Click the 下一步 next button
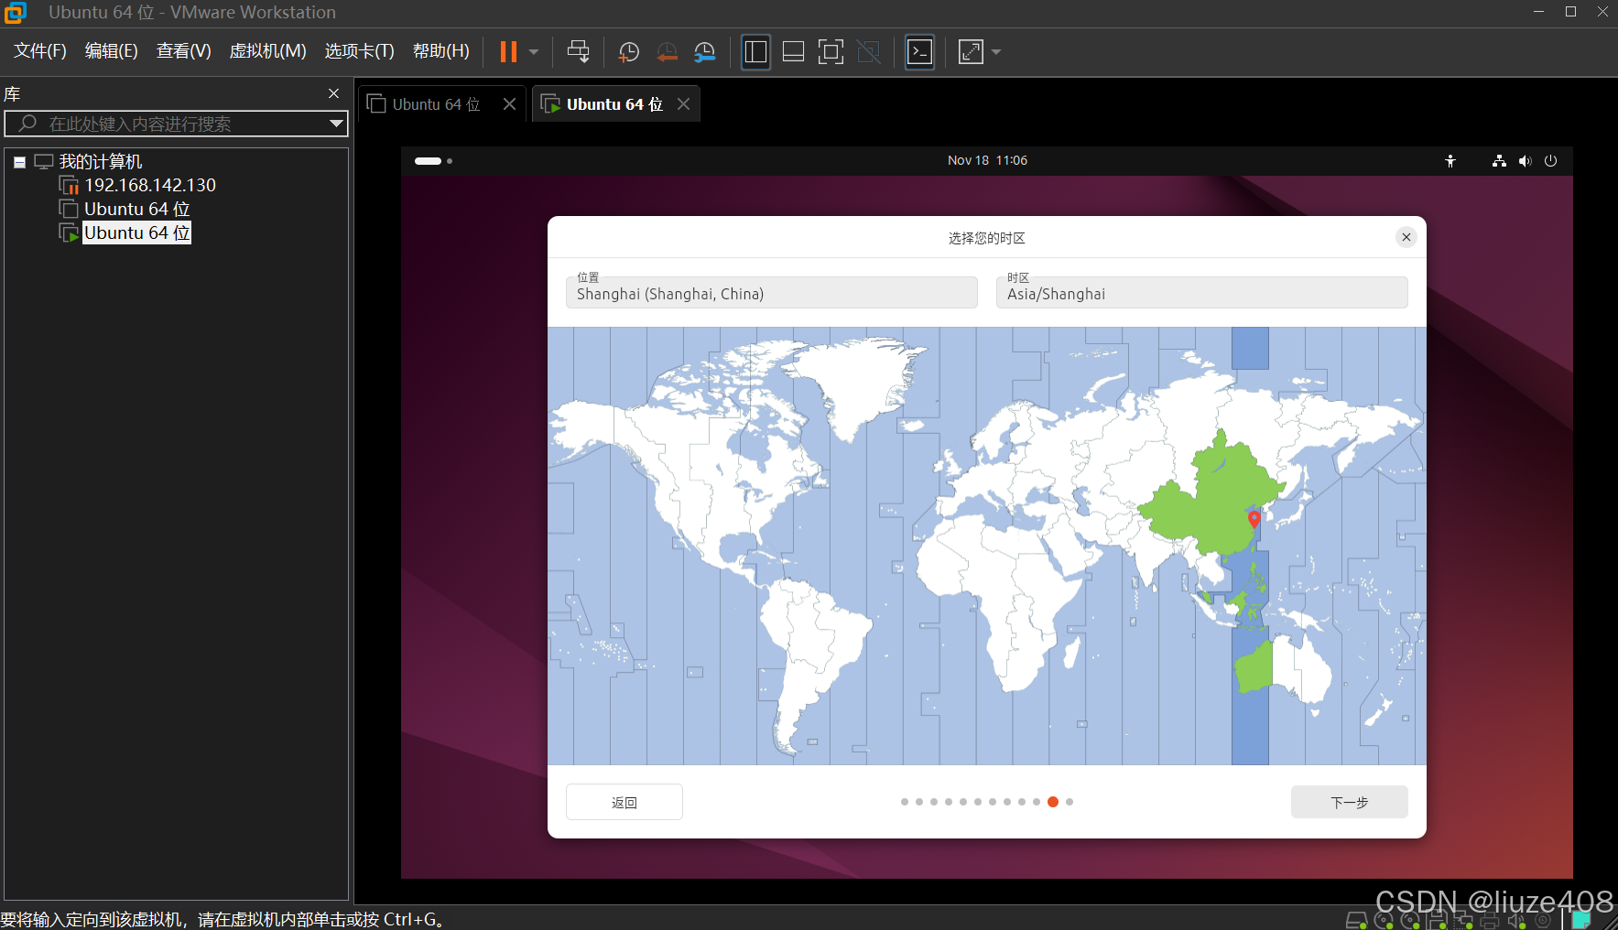1618x930 pixels. (1350, 802)
